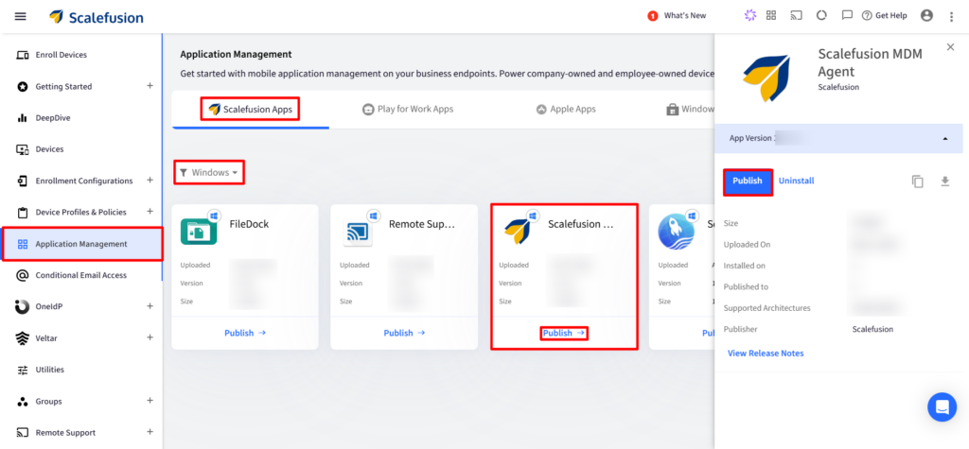Open Remote Support in sidebar
Image resolution: width=969 pixels, height=449 pixels.
click(65, 433)
